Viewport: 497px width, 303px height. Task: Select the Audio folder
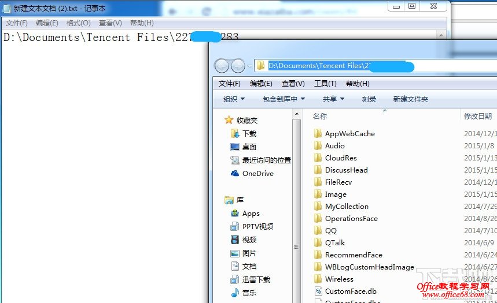tap(335, 146)
